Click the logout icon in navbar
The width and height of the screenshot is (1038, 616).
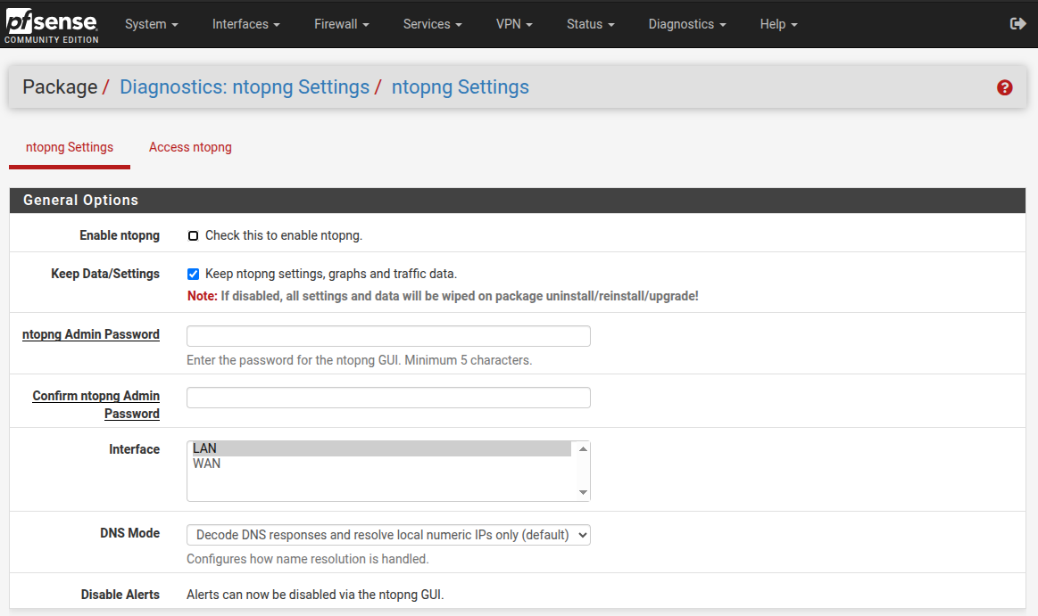tap(1017, 24)
